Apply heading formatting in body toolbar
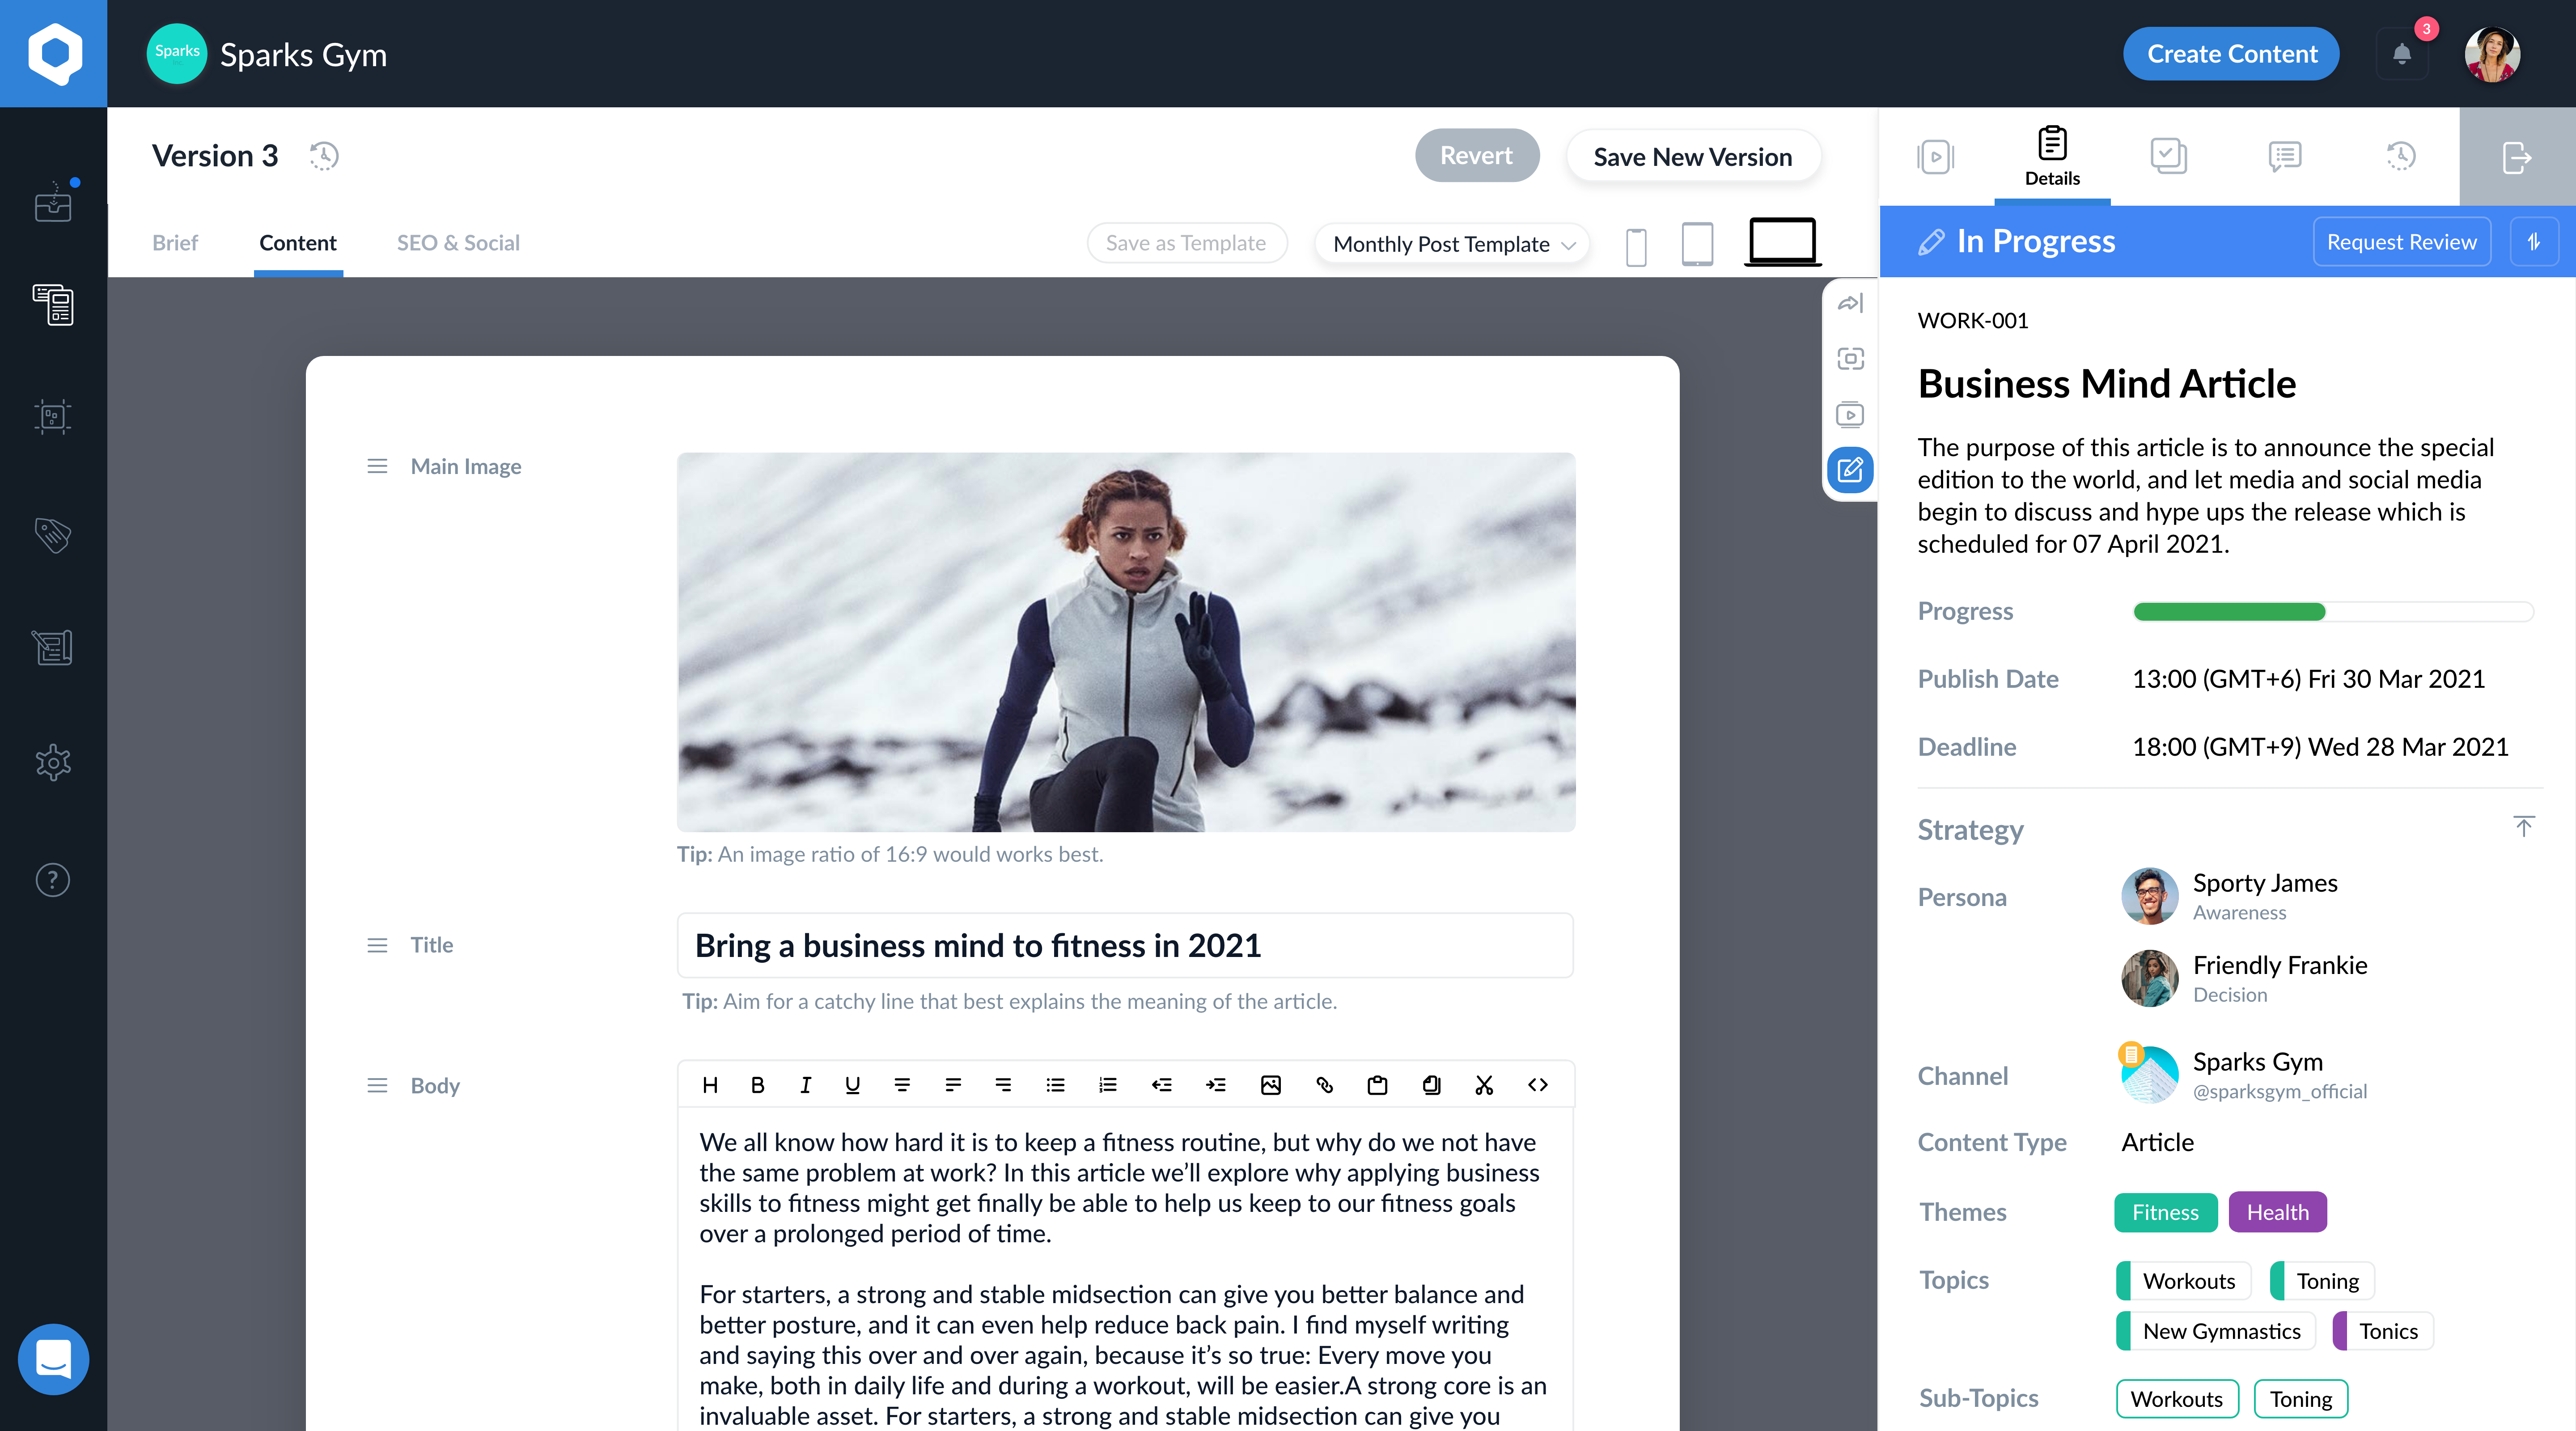Viewport: 2576px width, 1431px height. click(x=710, y=1085)
